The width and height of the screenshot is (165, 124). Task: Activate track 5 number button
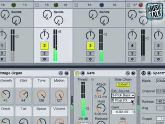158,46
